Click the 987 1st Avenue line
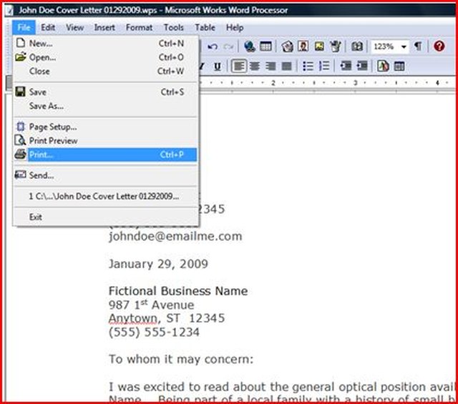 151,305
